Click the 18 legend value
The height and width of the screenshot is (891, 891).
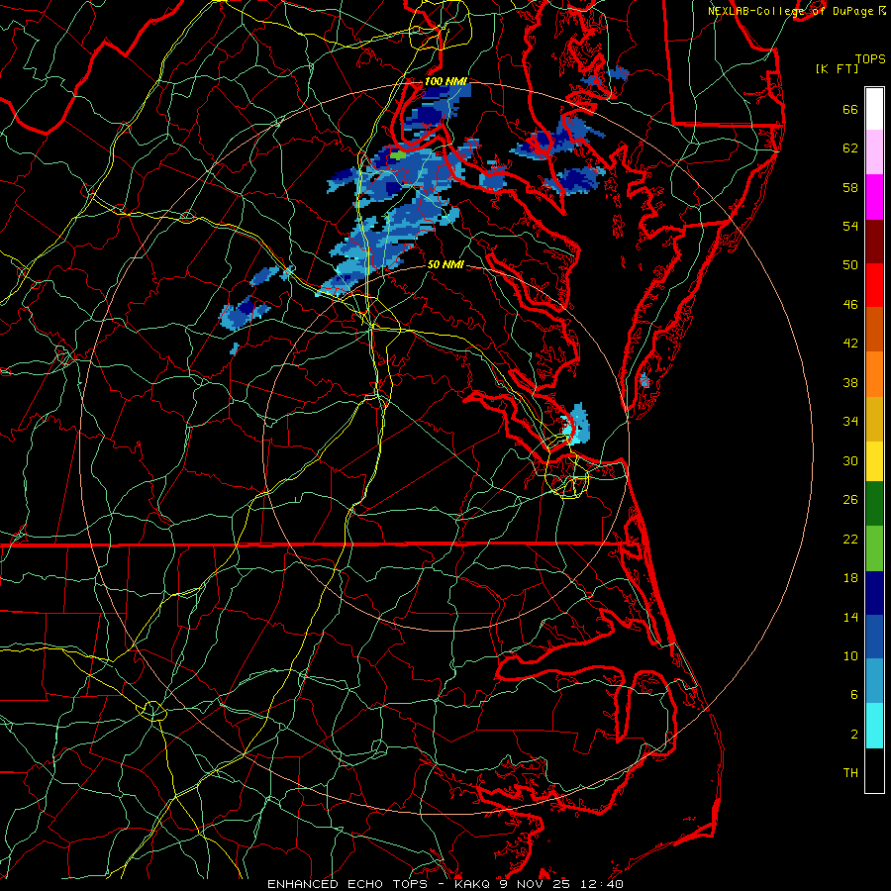click(850, 578)
